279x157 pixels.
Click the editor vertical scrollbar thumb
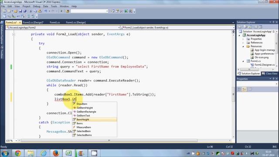point(233,94)
